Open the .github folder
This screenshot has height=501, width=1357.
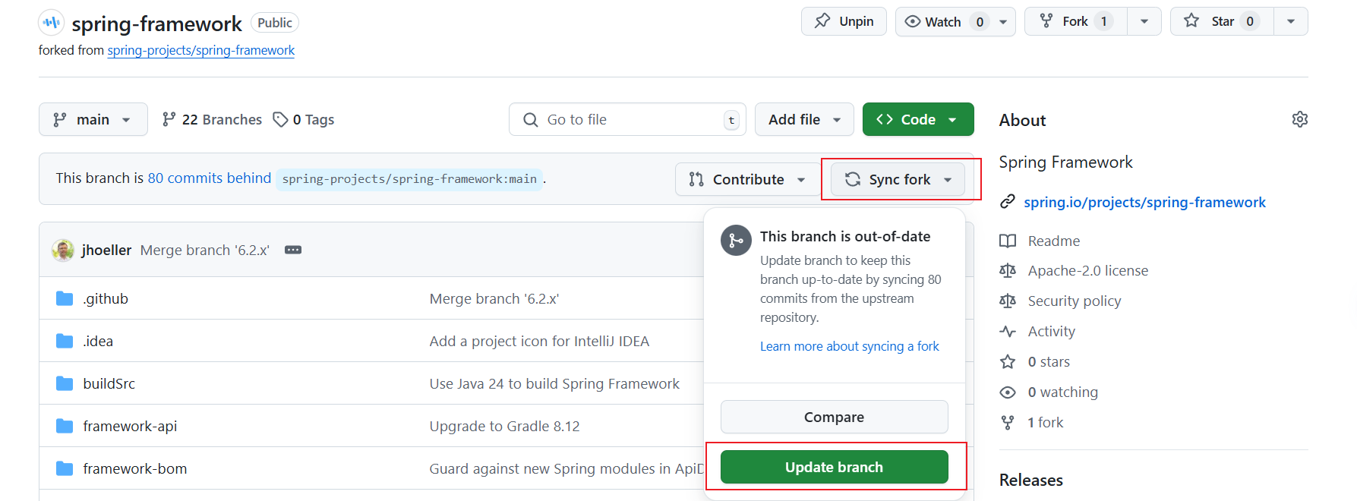point(106,298)
